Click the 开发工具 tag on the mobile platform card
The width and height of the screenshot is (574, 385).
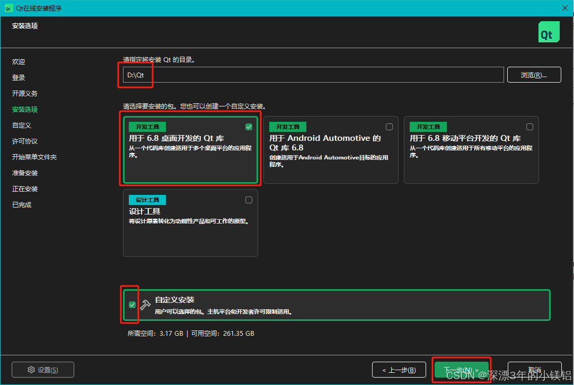[428, 127]
